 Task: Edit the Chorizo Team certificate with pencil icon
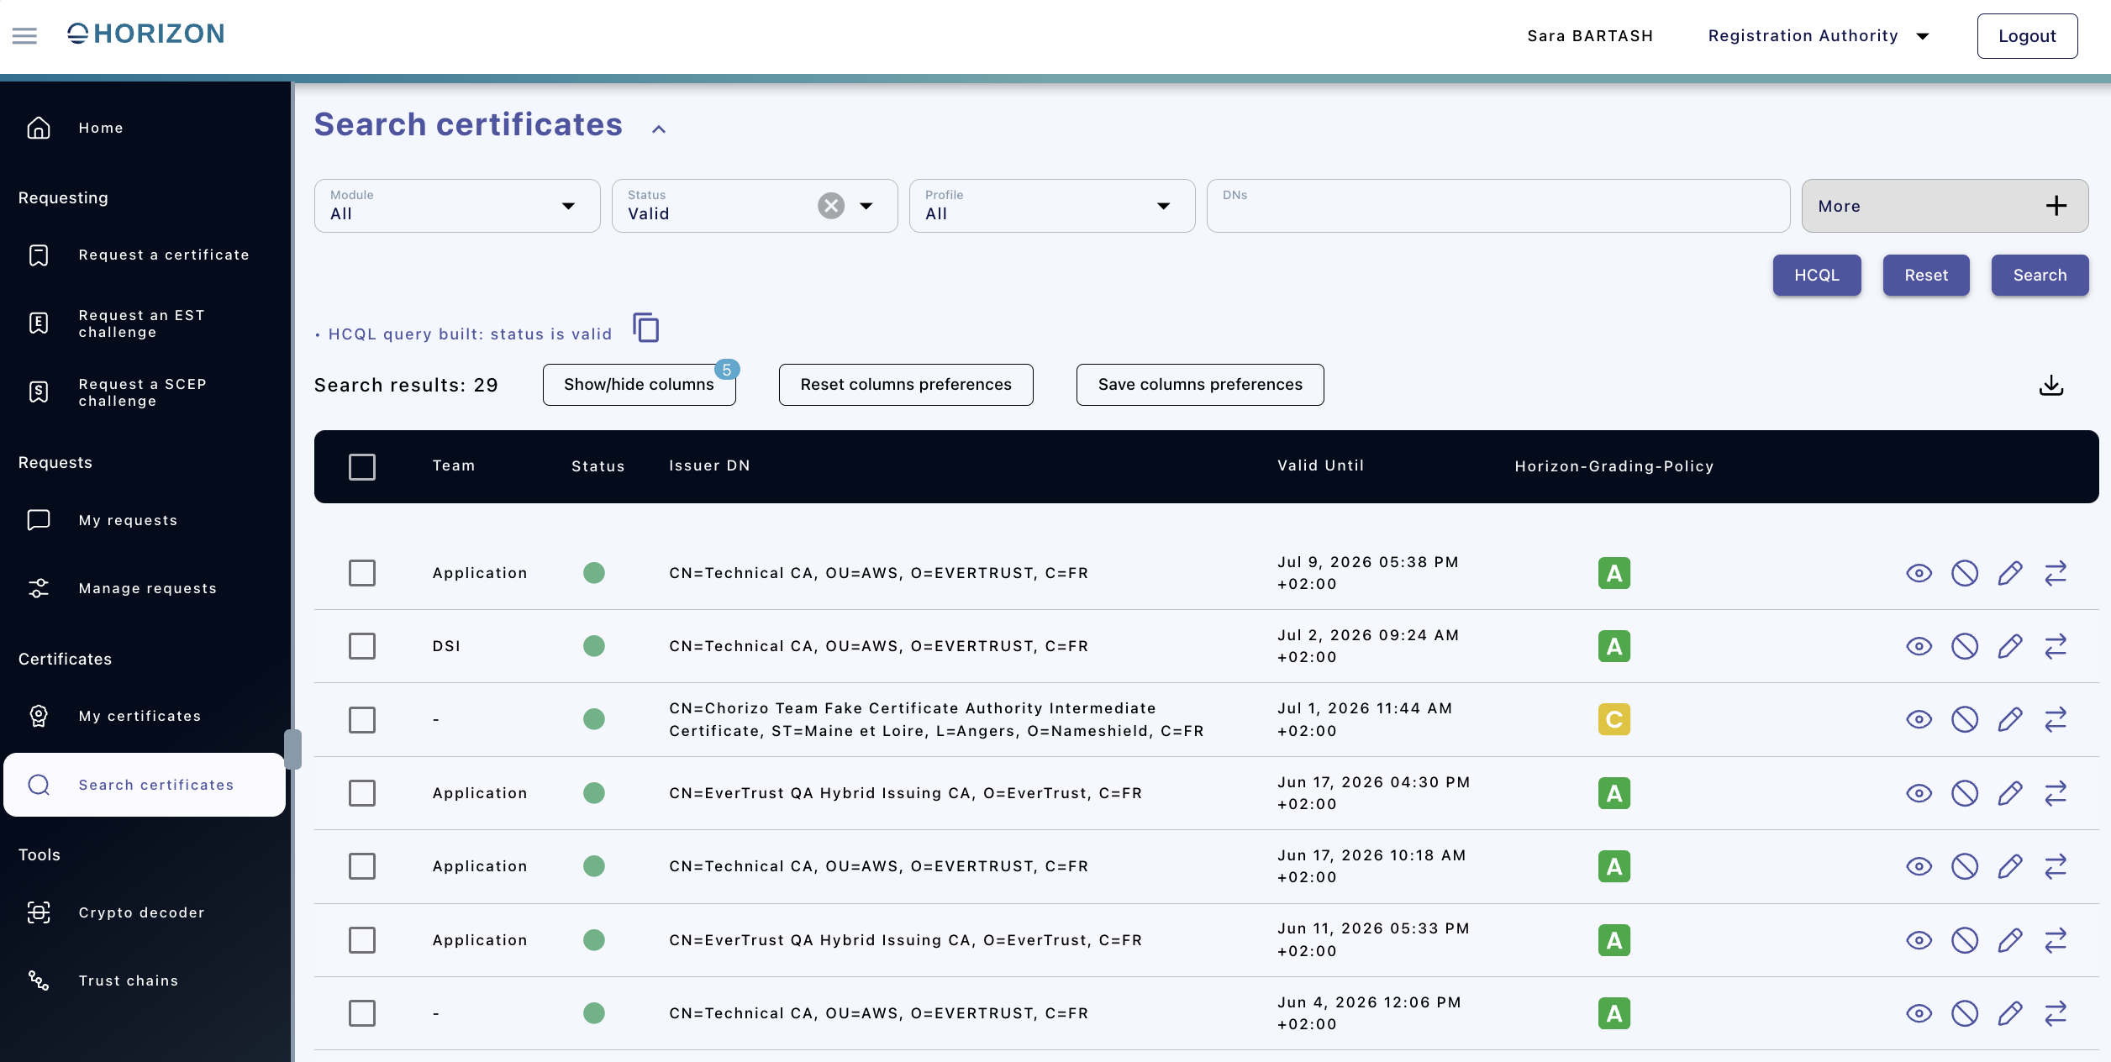tap(2009, 719)
